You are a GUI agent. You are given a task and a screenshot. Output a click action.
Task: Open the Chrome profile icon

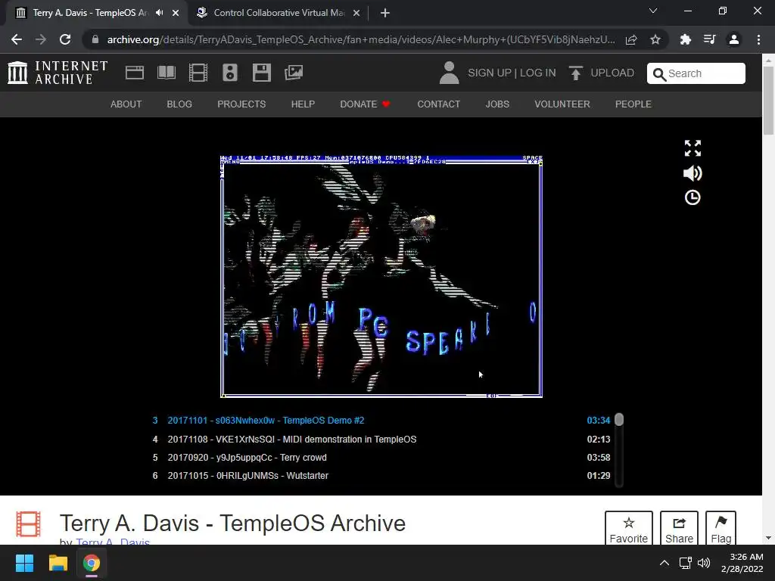734,39
